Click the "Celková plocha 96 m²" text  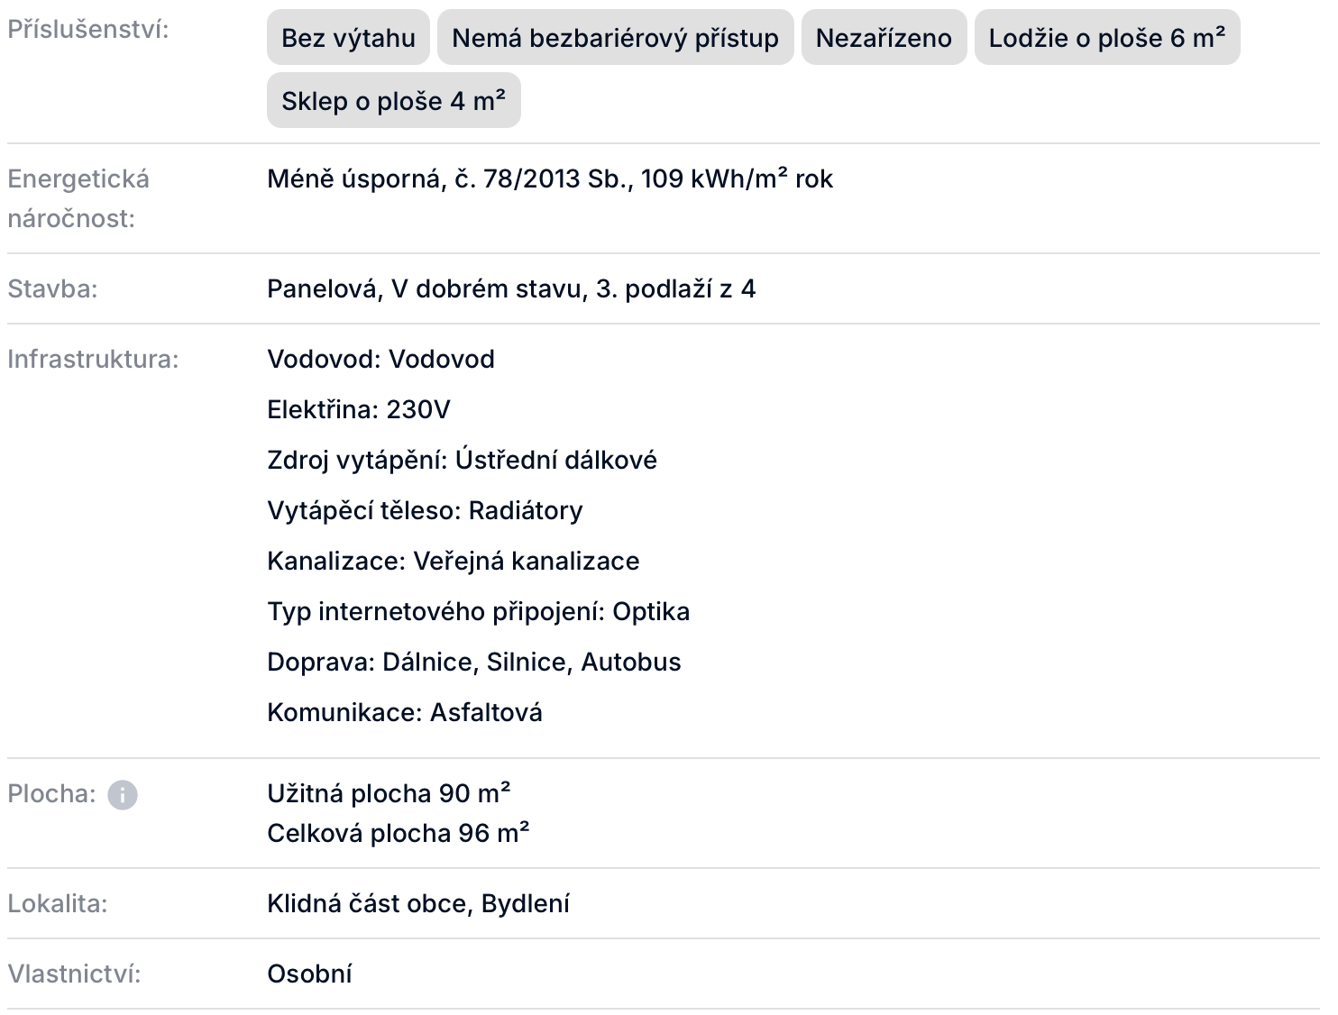(x=398, y=833)
